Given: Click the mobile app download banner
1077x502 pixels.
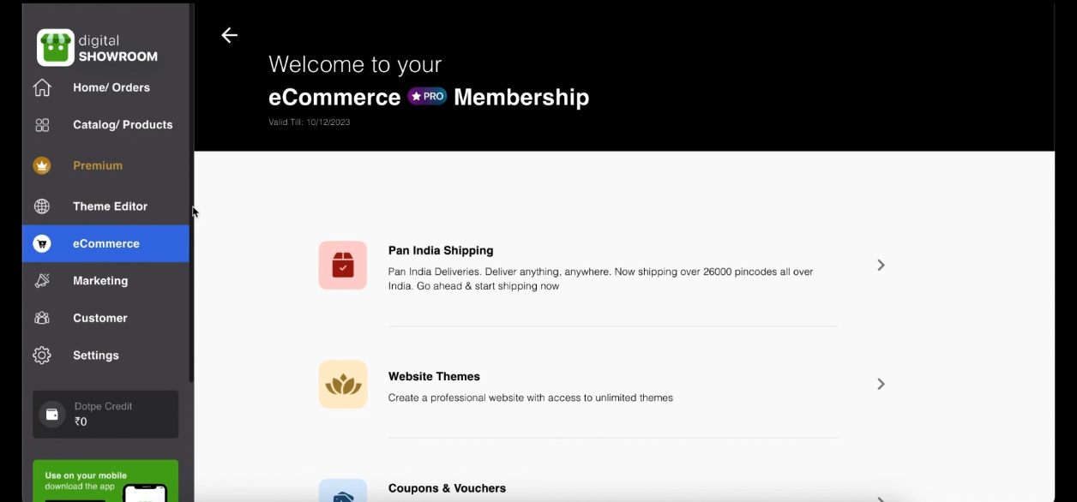Looking at the screenshot, I should [x=105, y=481].
